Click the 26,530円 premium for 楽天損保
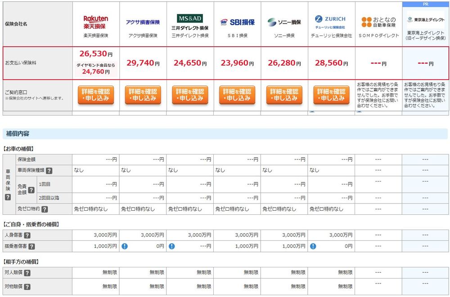The width and height of the screenshot is (450, 297). click(96, 53)
